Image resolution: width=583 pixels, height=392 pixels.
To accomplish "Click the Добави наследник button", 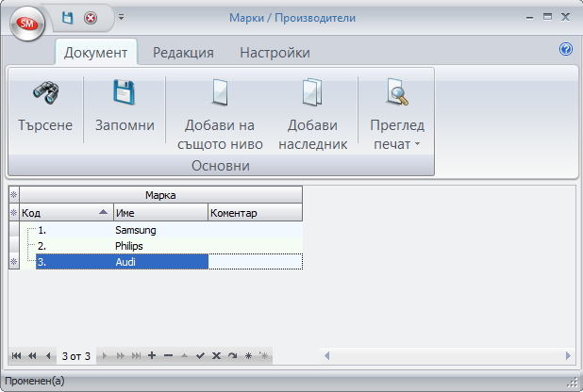I will tap(312, 114).
